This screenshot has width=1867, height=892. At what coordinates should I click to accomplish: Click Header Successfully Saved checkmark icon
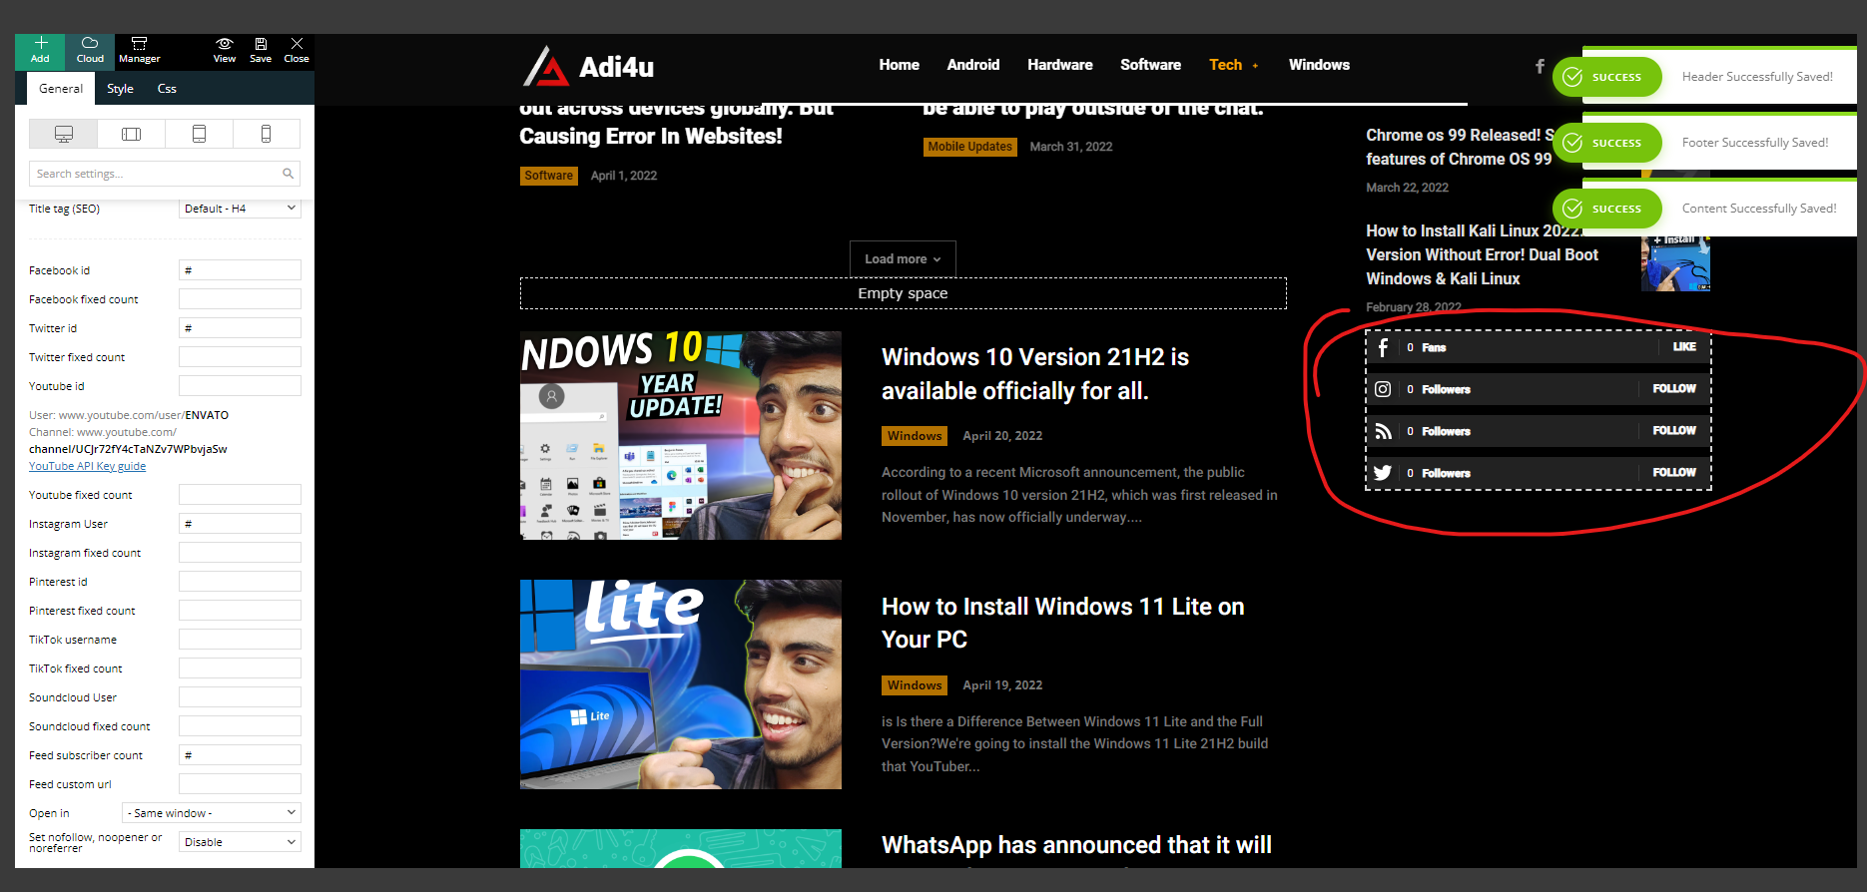pyautogui.click(x=1572, y=77)
